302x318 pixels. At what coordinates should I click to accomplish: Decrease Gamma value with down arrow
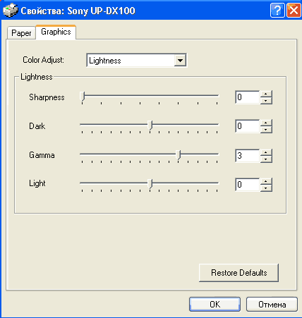point(266,159)
